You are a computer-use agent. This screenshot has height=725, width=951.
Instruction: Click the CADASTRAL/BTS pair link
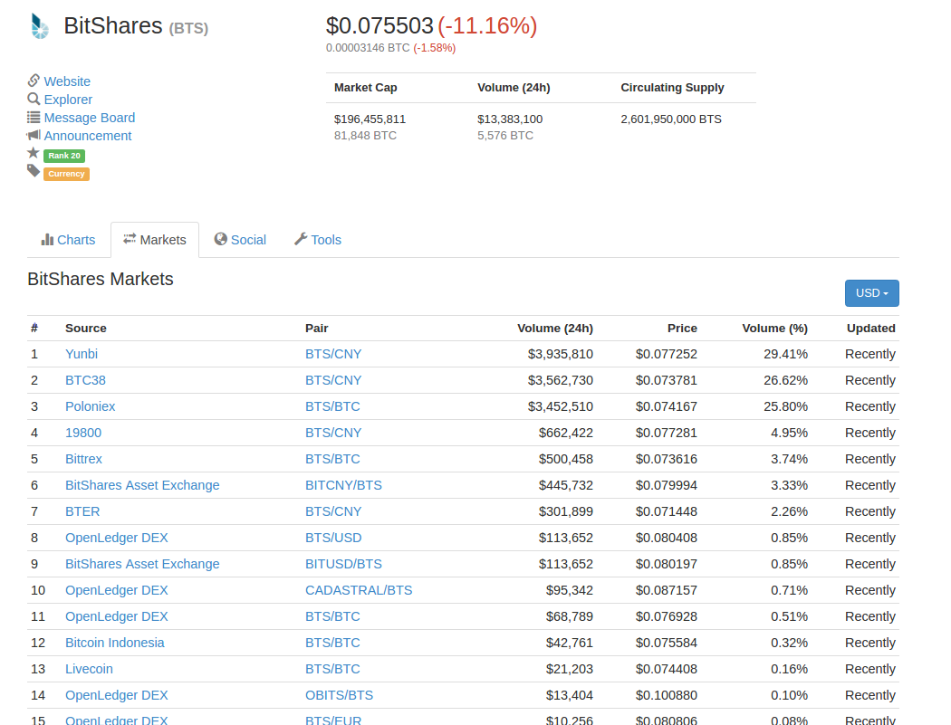(x=359, y=590)
